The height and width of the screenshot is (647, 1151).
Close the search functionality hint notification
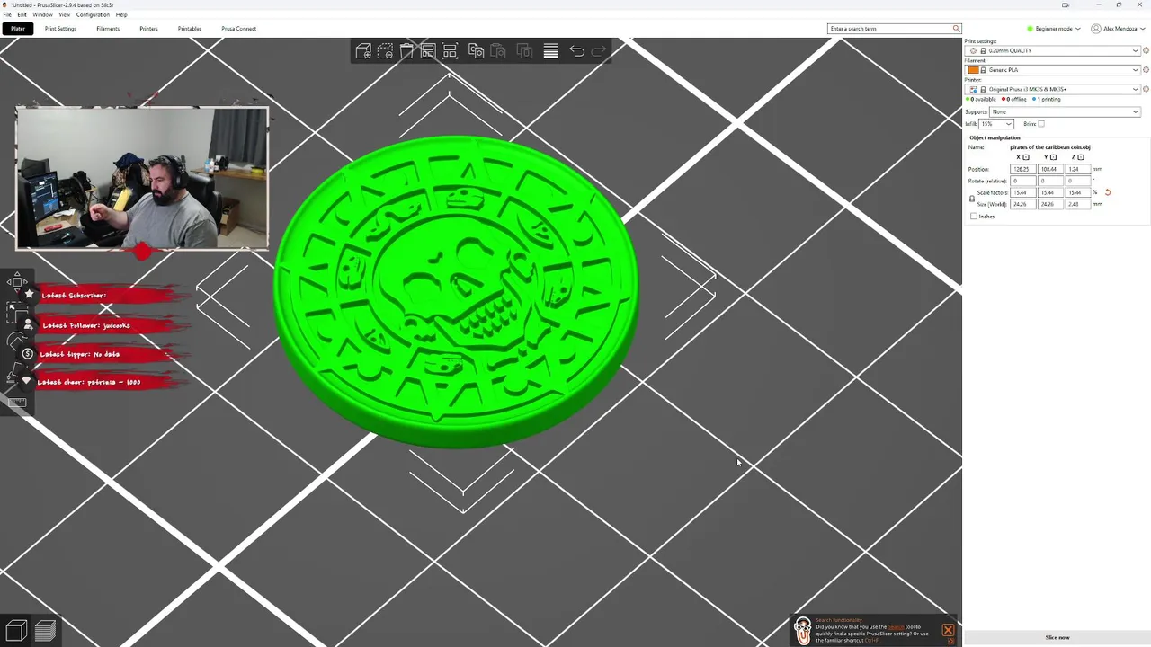click(x=948, y=630)
